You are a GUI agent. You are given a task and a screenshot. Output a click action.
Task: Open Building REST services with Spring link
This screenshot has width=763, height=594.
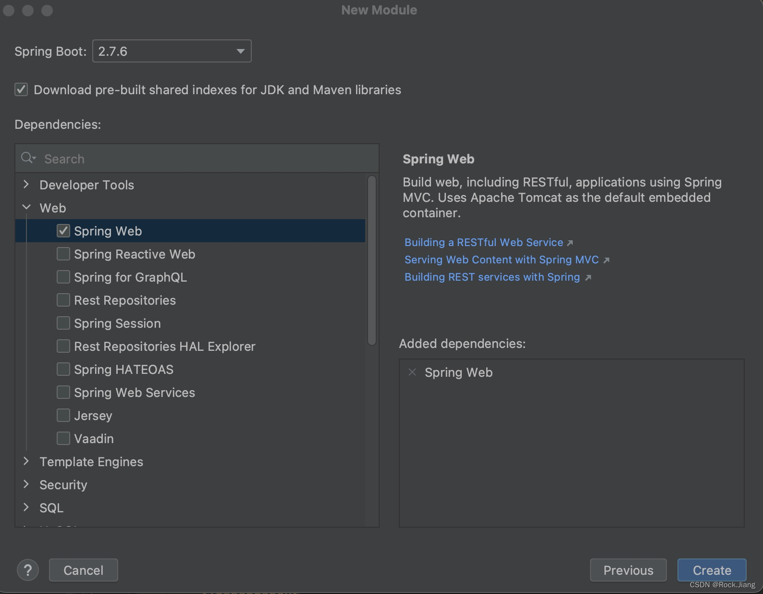pyautogui.click(x=492, y=277)
